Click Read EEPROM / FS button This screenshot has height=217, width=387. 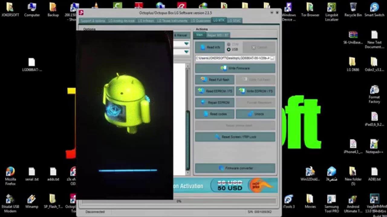tap(215, 91)
